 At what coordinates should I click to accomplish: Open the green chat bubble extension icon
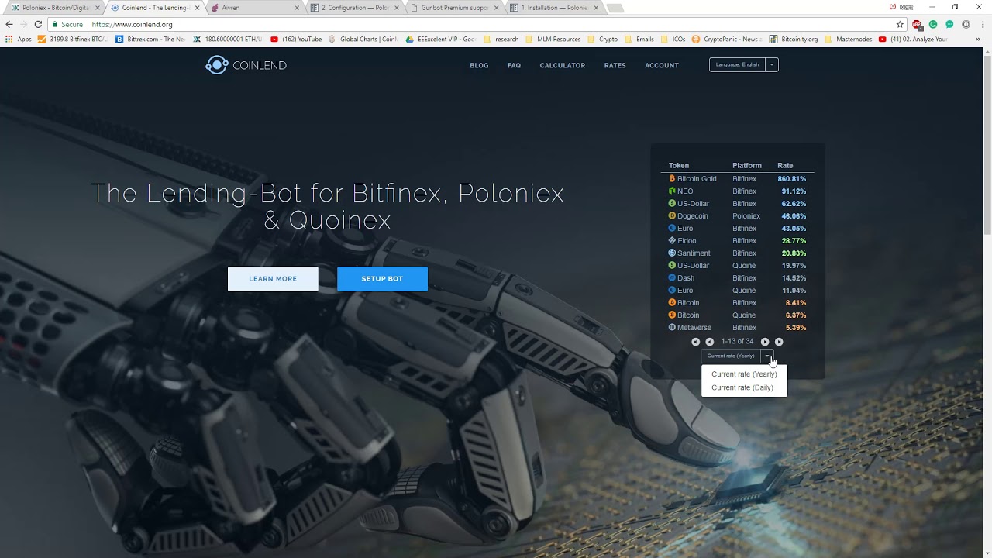pyautogui.click(x=949, y=24)
